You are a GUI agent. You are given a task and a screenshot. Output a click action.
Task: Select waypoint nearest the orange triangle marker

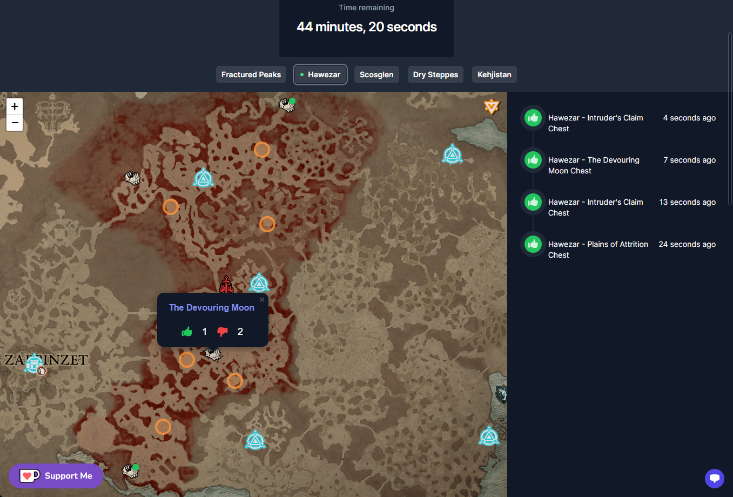pos(452,155)
